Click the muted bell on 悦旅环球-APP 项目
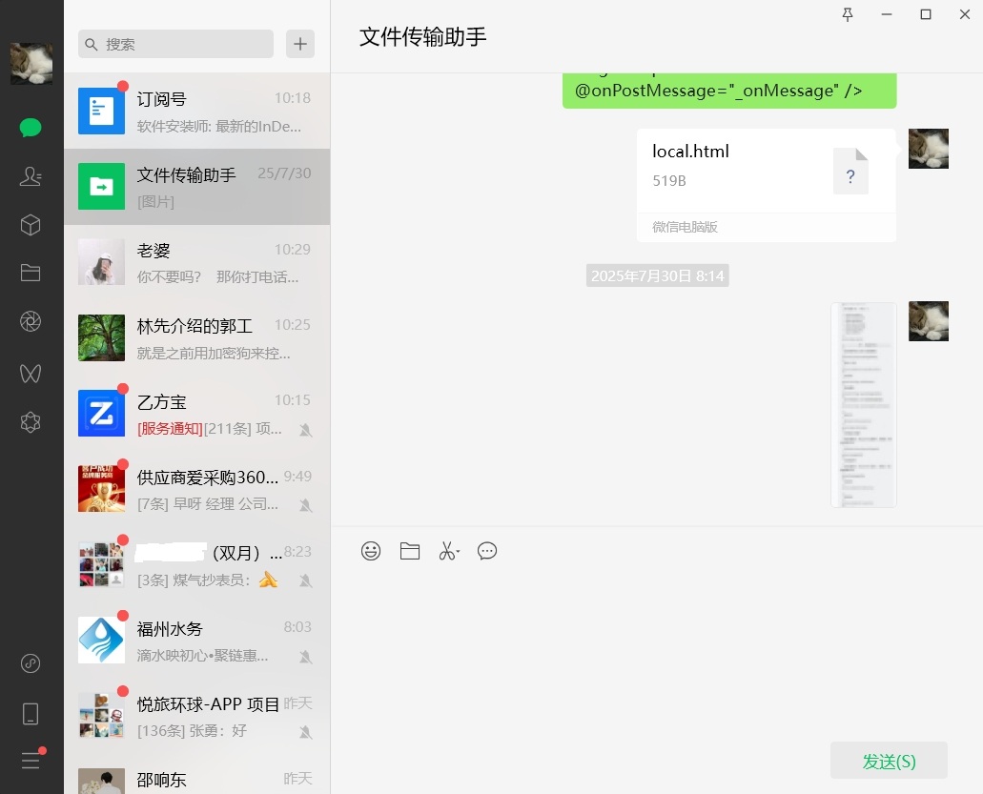 tap(305, 732)
